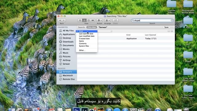197x111 pixels.
Task: Choose Other… in the criteria menu
Action: click(87, 50)
